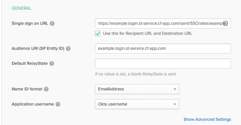Click Show Advanced Settings link
This screenshot has height=125, width=241.
pos(207,119)
